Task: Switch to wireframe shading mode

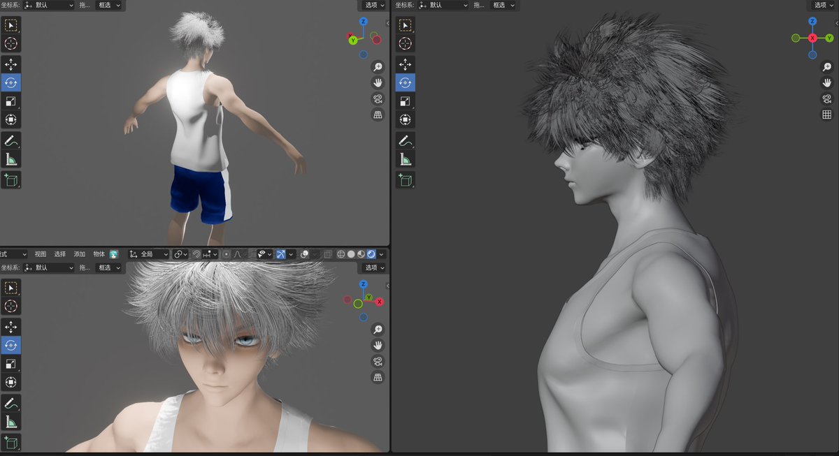Action: tap(340, 254)
